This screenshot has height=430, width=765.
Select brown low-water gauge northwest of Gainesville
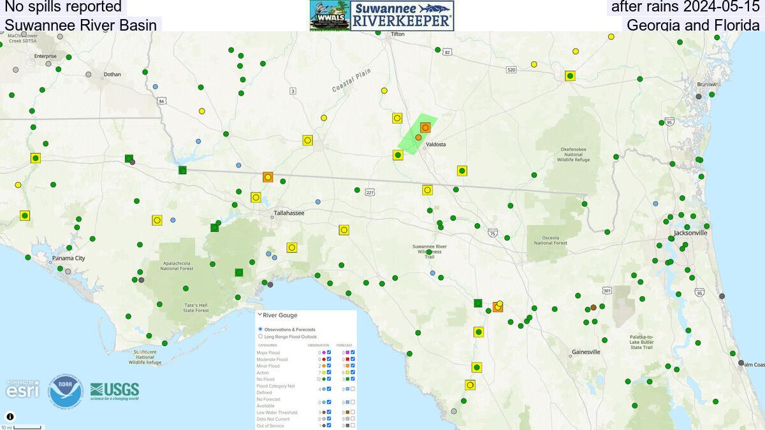[x=594, y=307]
